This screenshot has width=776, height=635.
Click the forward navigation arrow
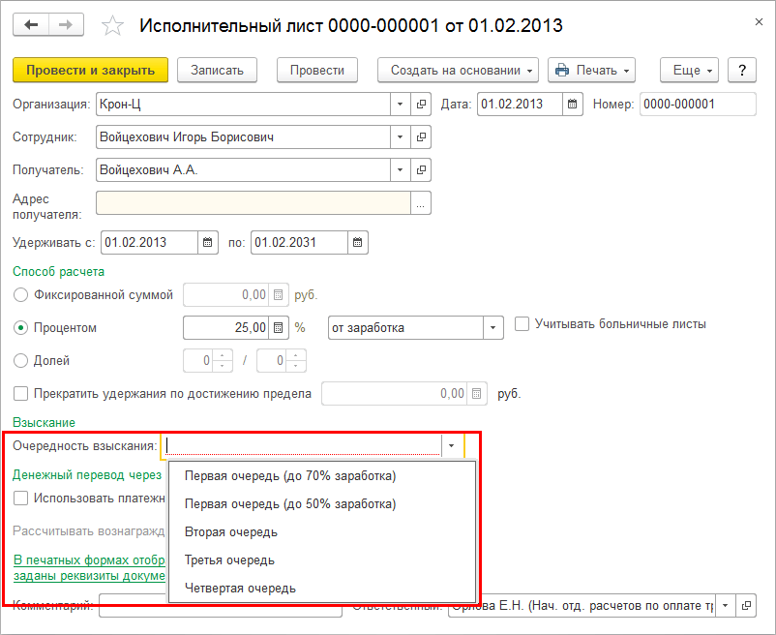pyautogui.click(x=66, y=24)
